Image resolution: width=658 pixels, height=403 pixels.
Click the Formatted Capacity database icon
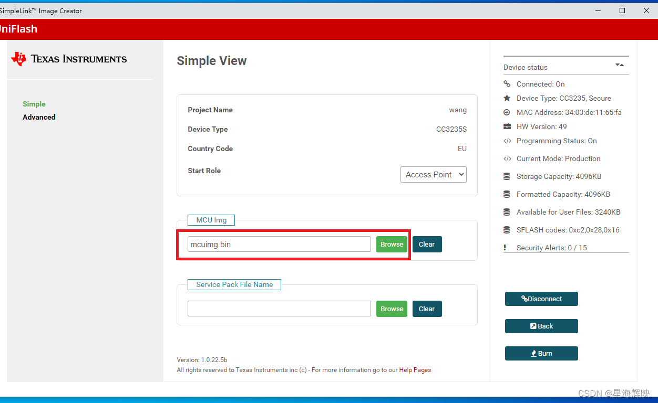point(507,194)
